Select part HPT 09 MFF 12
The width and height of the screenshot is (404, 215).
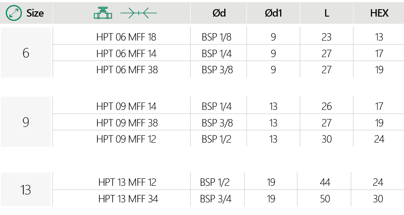tap(126, 139)
